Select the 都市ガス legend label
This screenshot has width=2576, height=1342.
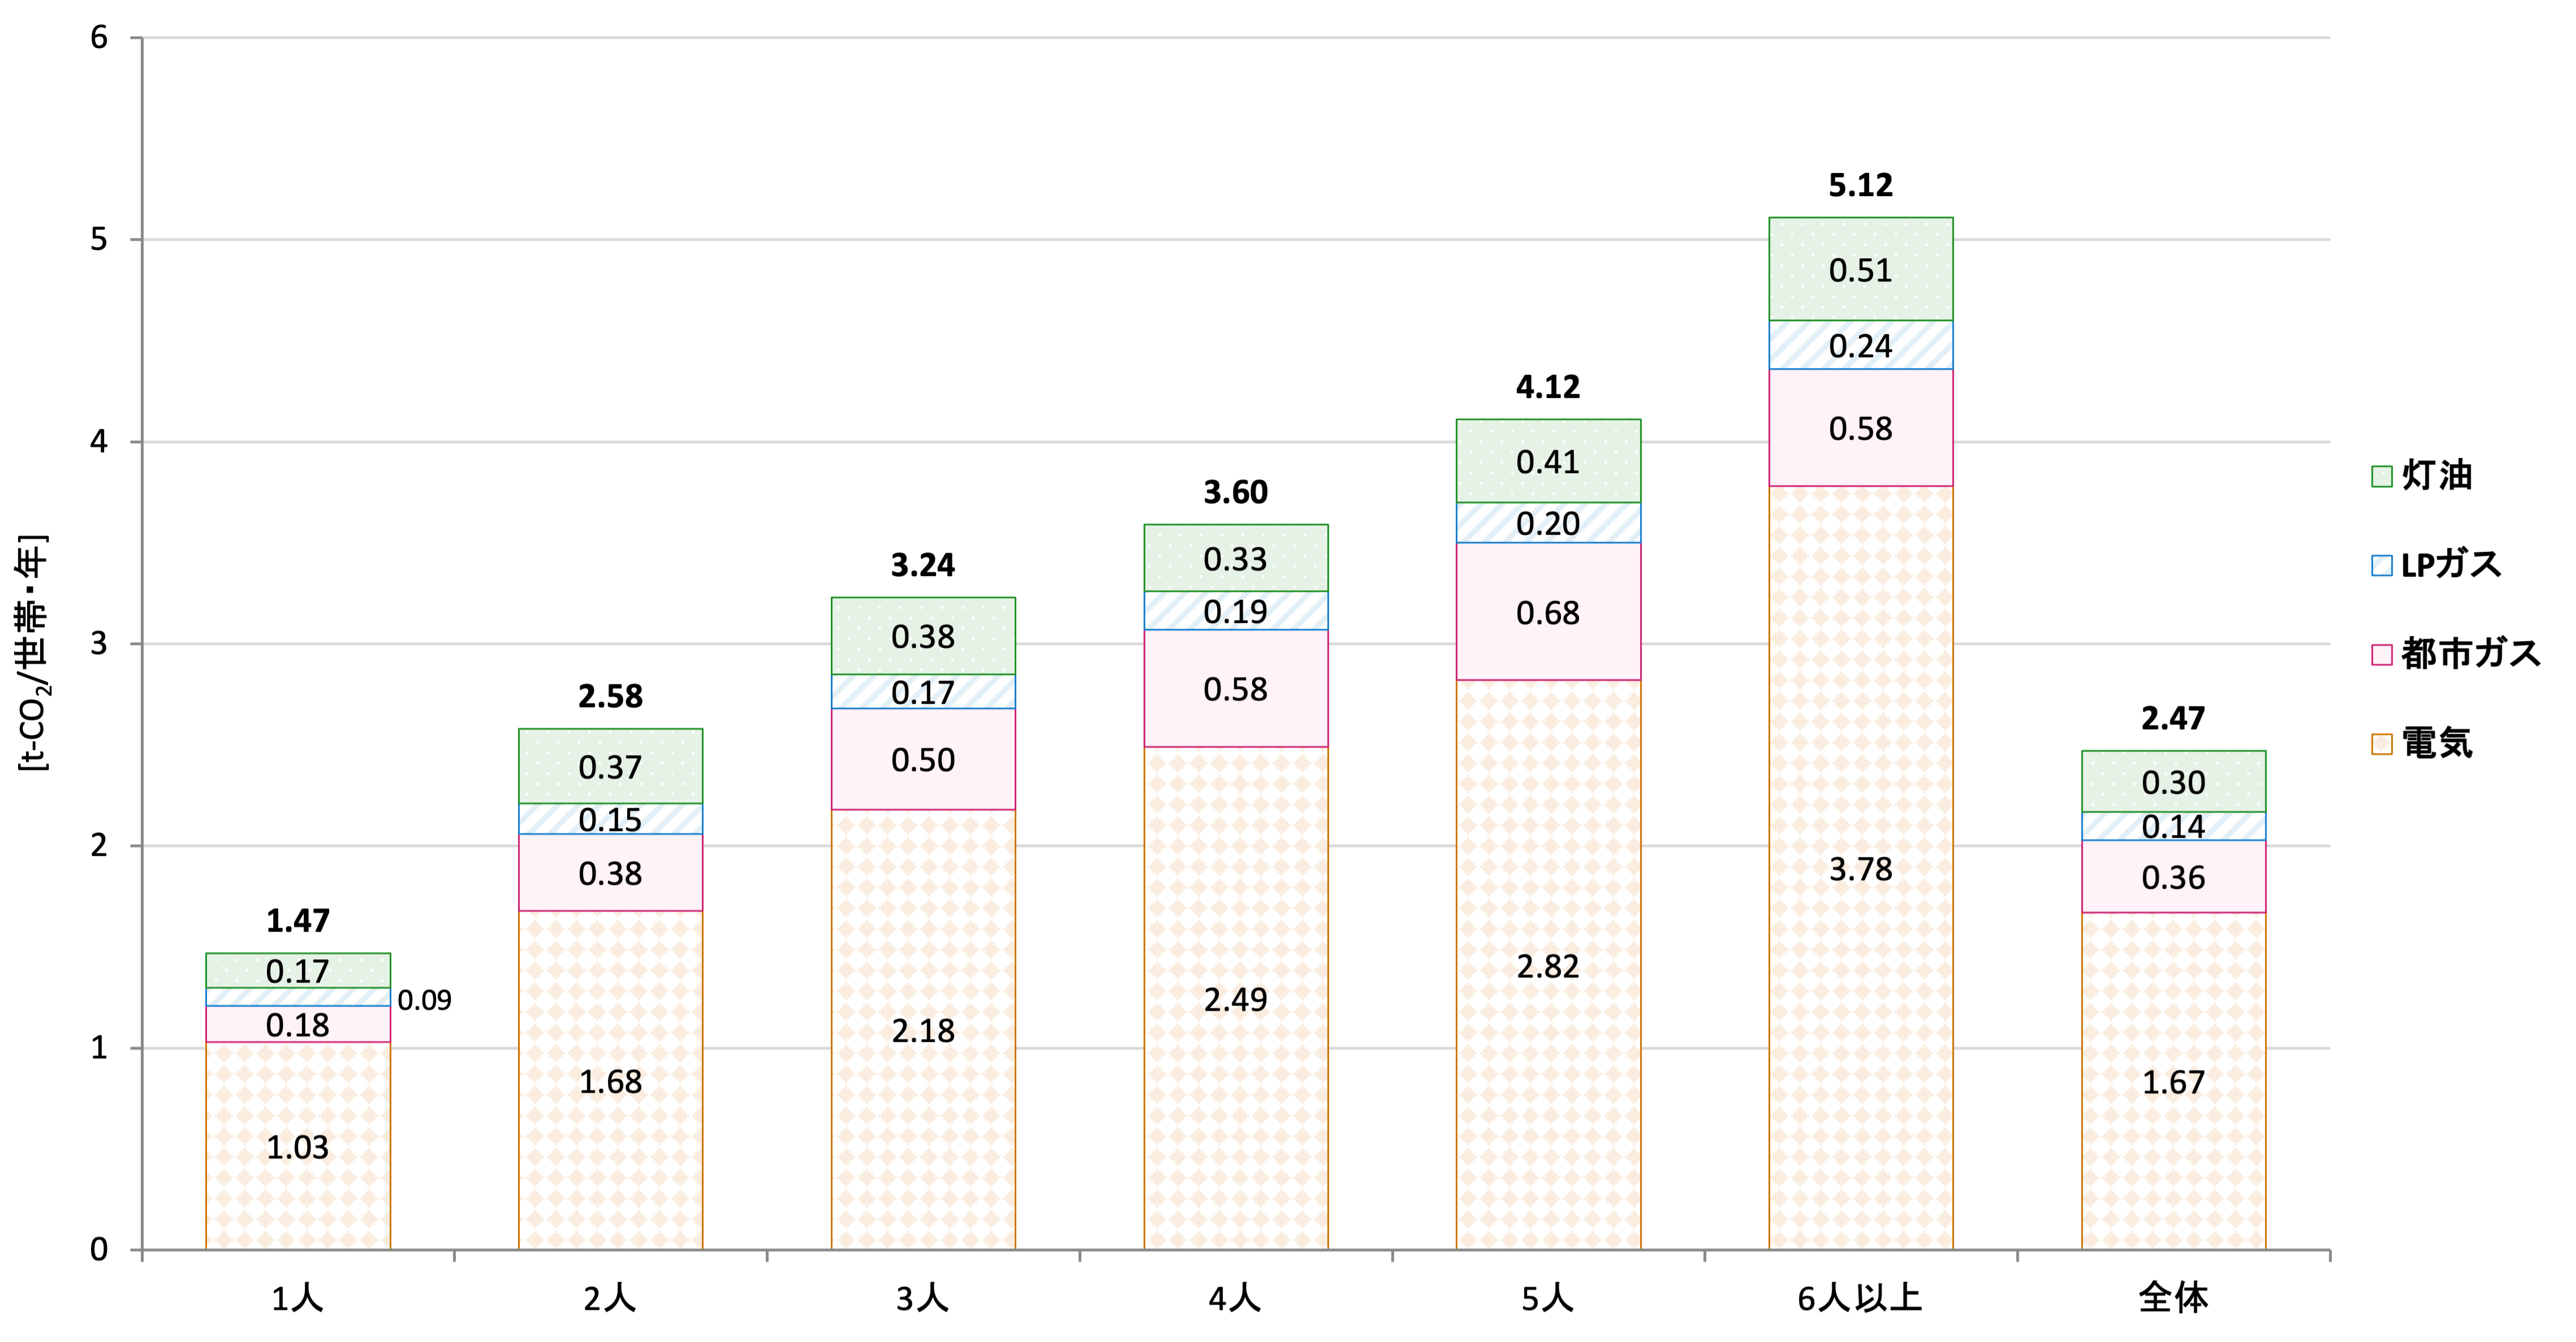click(2470, 655)
